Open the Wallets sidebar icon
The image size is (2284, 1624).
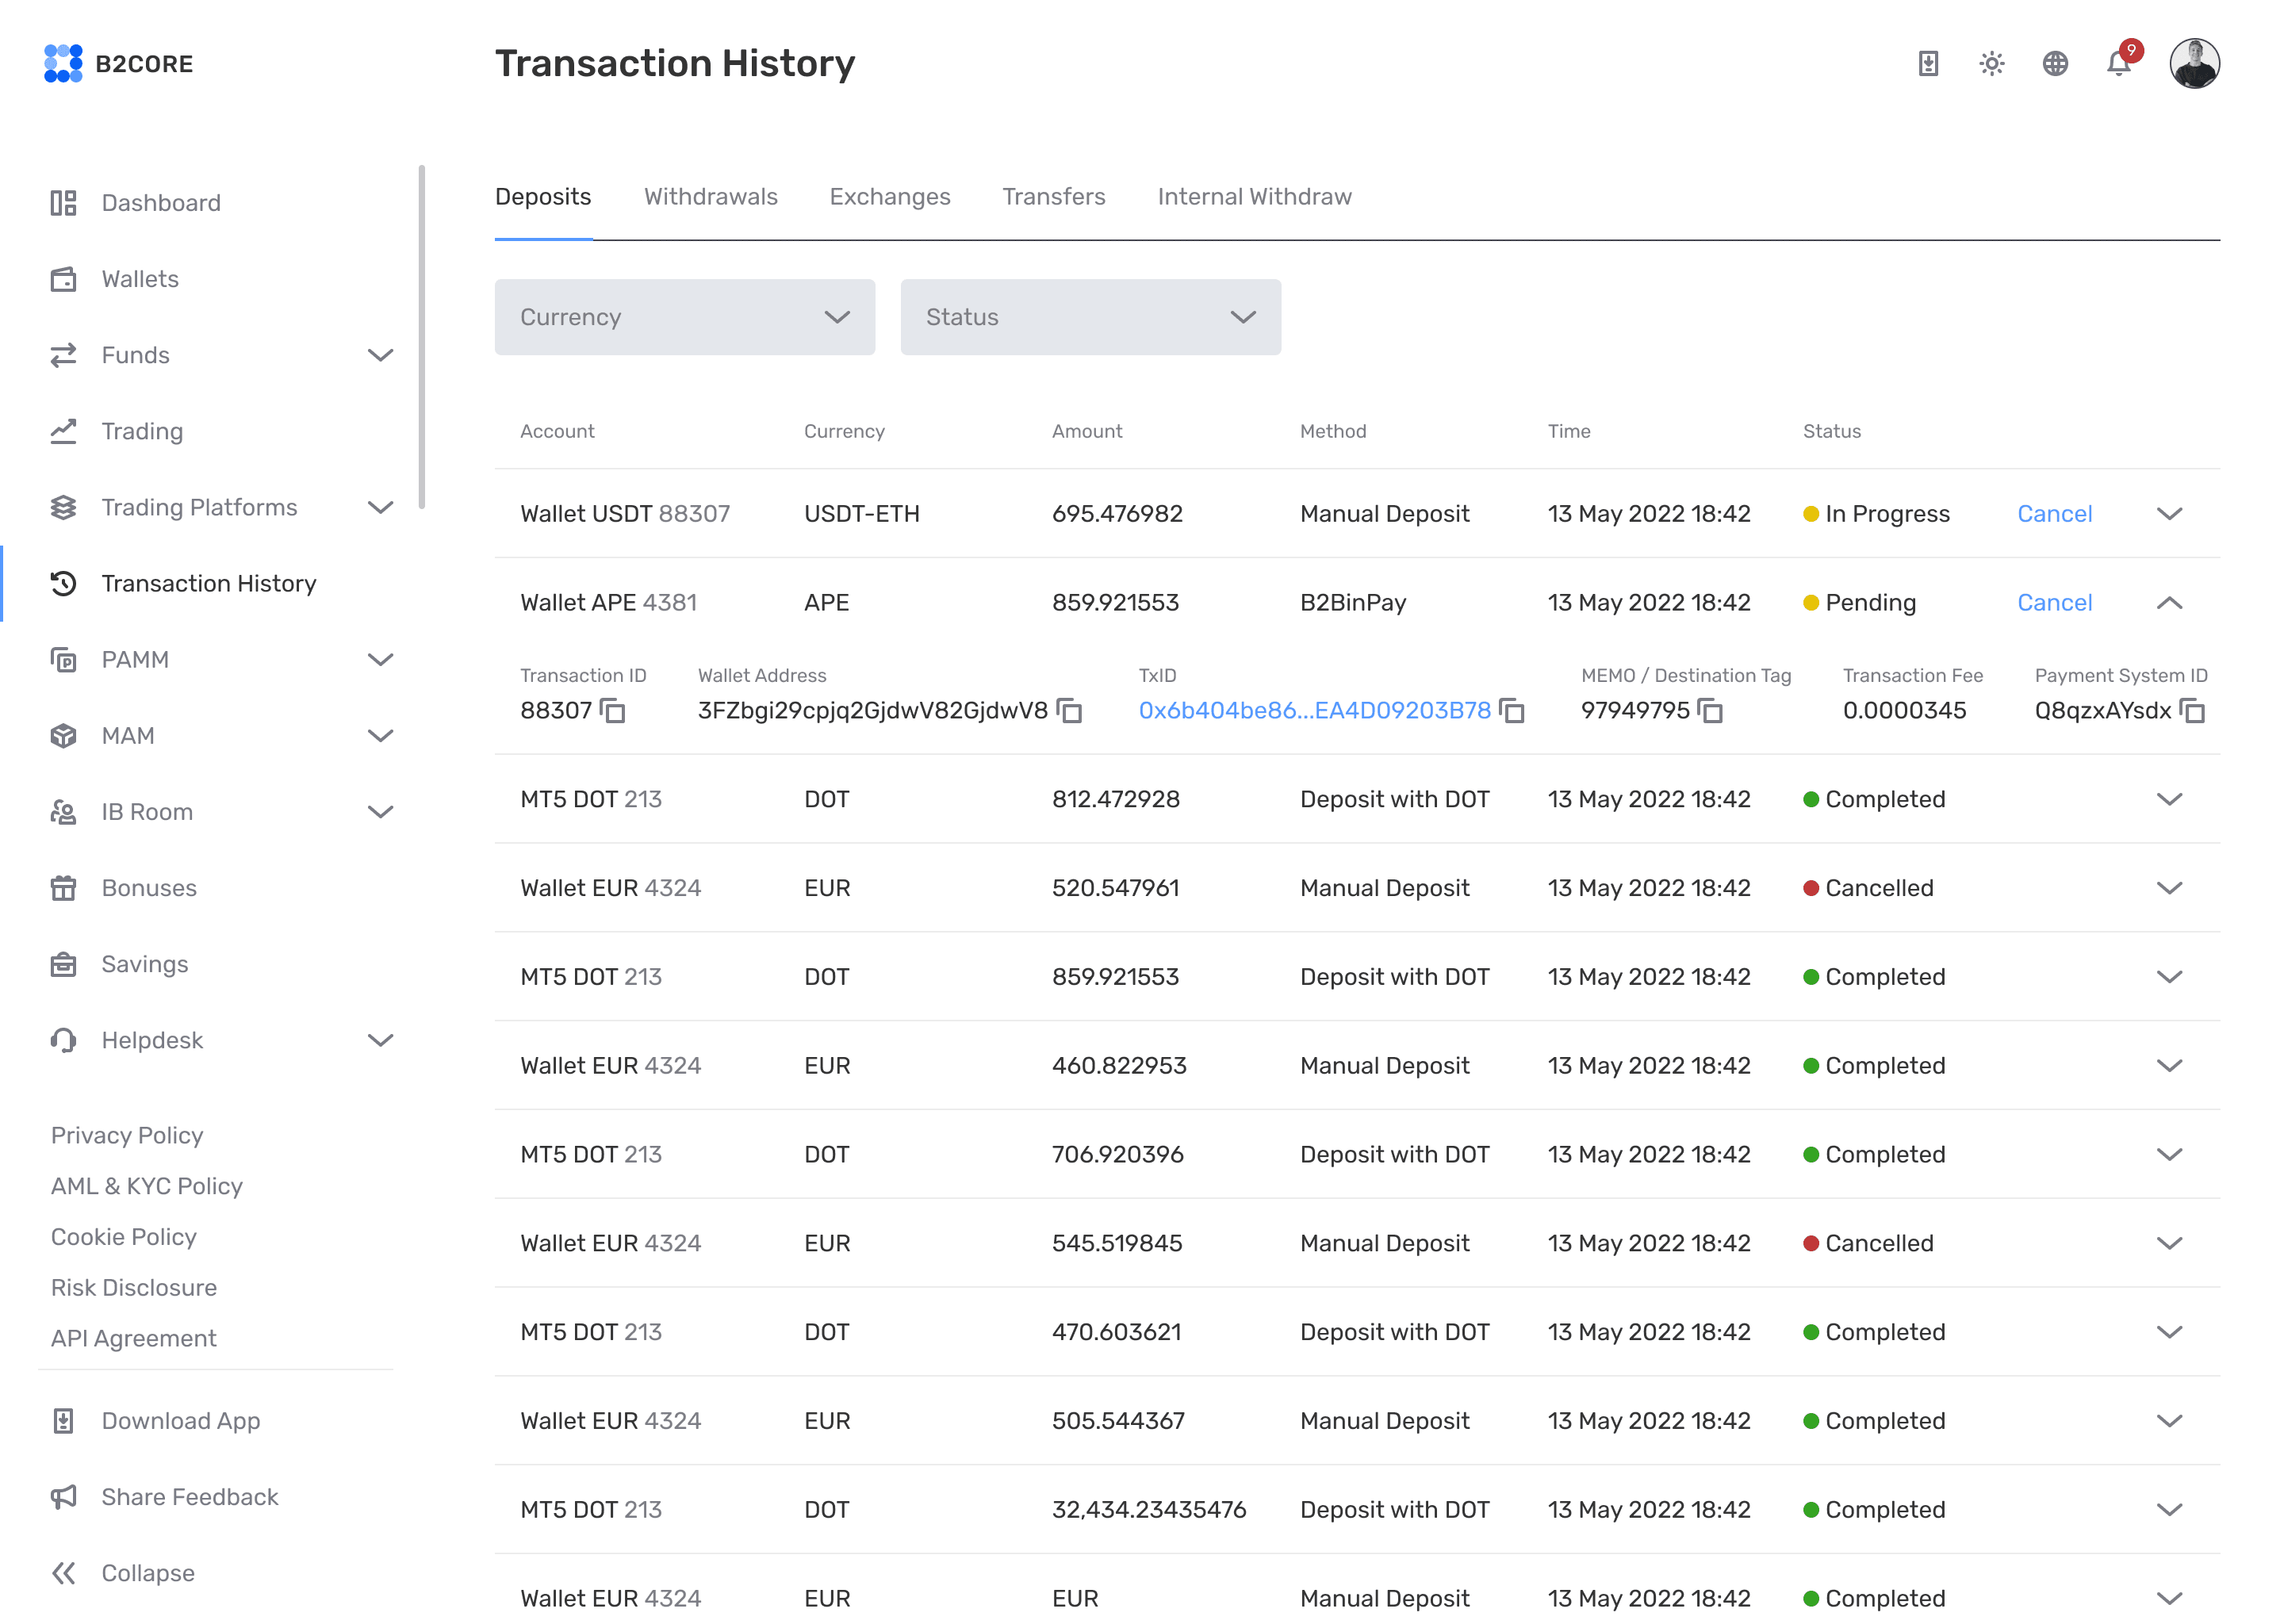pos(63,279)
